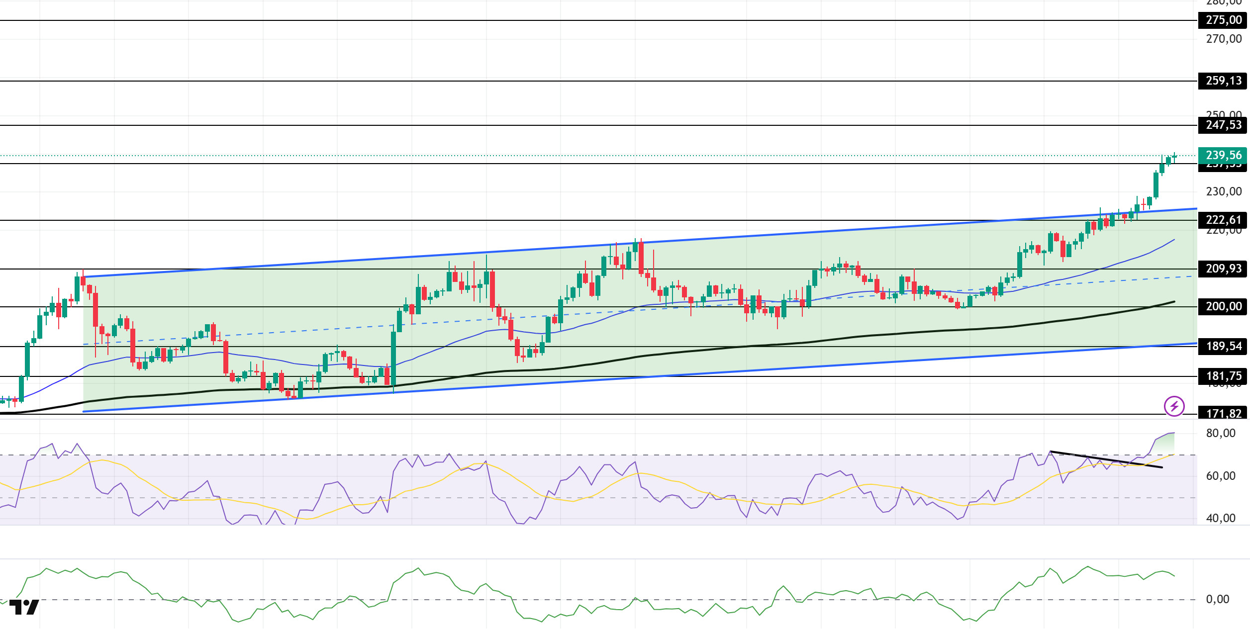Click the 247,53 price level label
Viewport: 1250px width, 635px height.
tap(1223, 125)
